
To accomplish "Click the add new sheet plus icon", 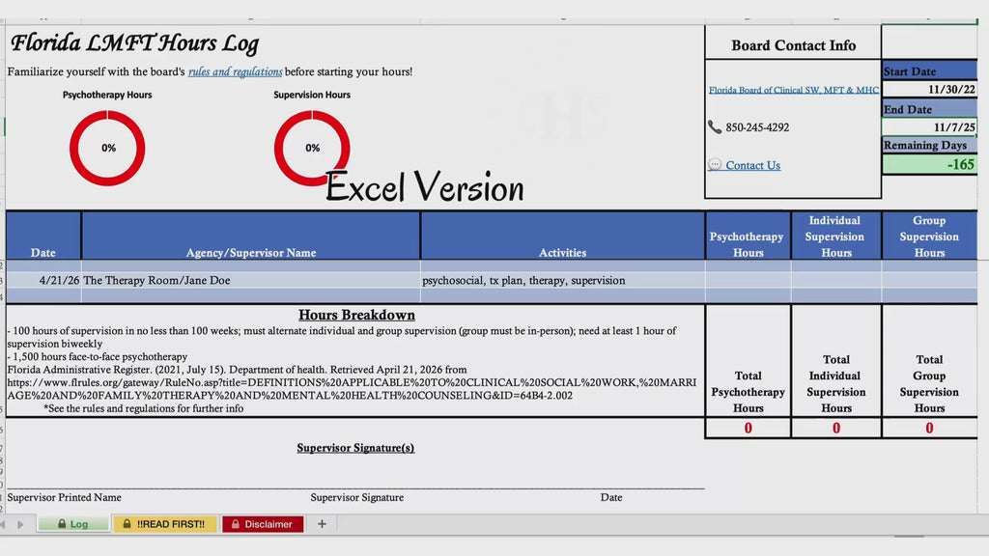I will pyautogui.click(x=322, y=524).
